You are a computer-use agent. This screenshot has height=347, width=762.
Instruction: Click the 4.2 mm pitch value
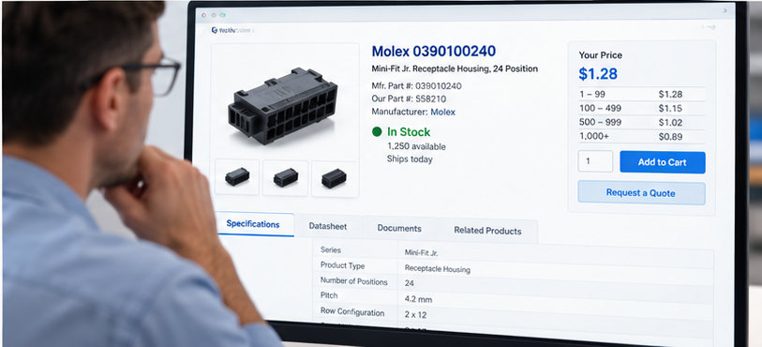pyautogui.click(x=418, y=299)
